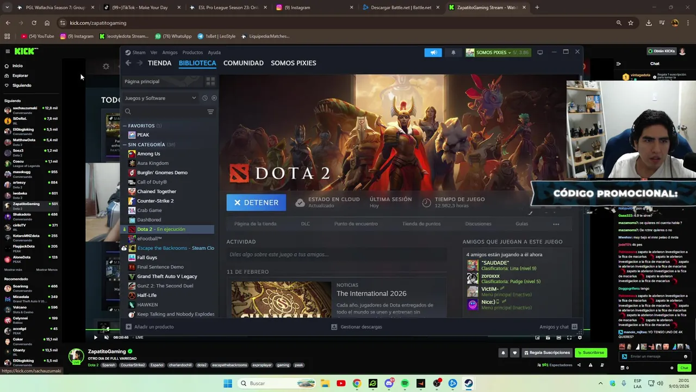696x392 pixels.
Task: Open Steam from the taskbar
Action: 468,383
